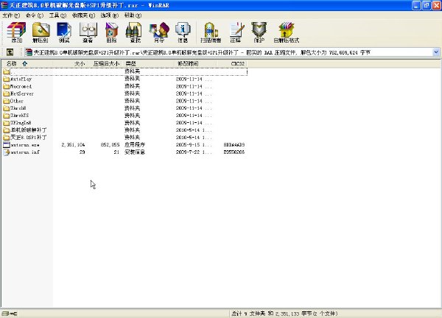The image size is (442, 318).
Task: Open the Favorites (收藏夹) menu
Action: pos(83,15)
